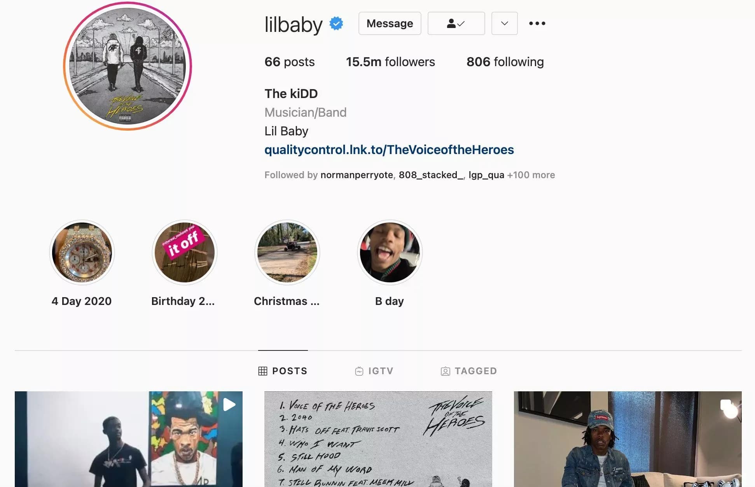Open the 'B day' story highlight
The height and width of the screenshot is (487, 755).
(389, 252)
